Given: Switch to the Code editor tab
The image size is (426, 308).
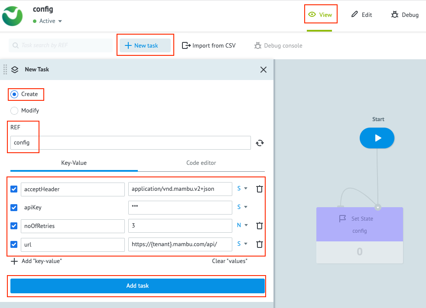Looking at the screenshot, I should [x=201, y=163].
